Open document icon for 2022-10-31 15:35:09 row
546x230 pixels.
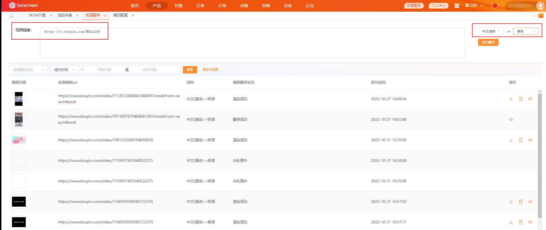pyautogui.click(x=521, y=140)
